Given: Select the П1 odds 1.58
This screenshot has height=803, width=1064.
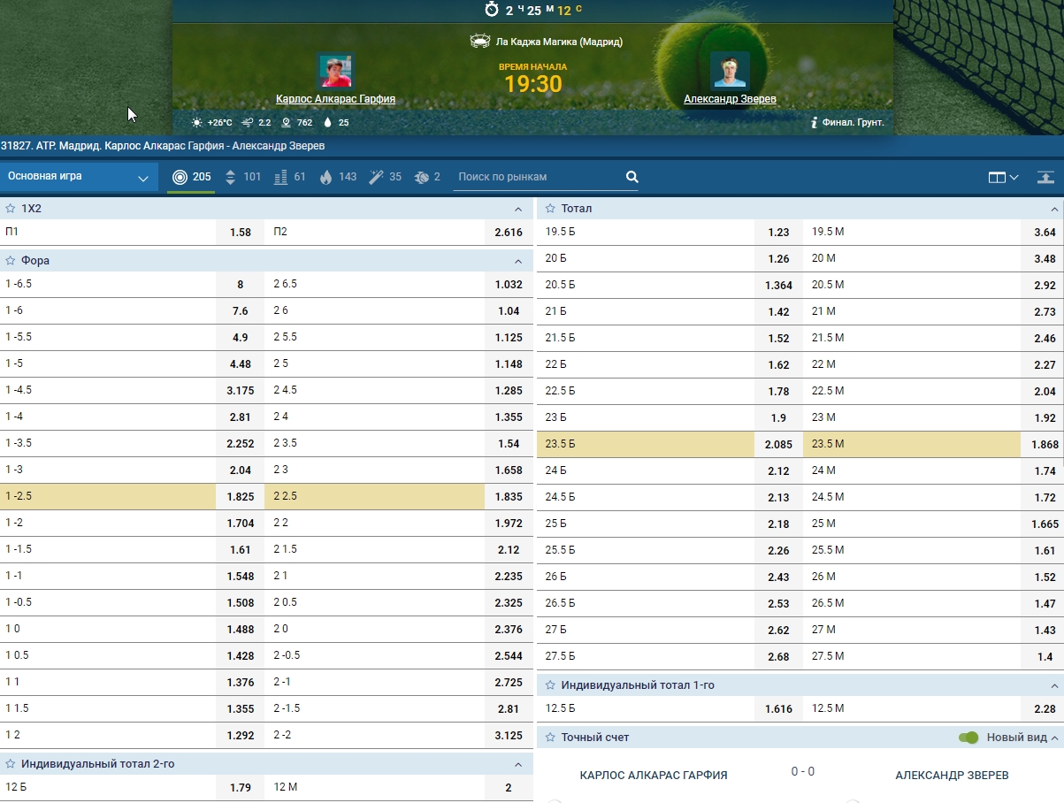Looking at the screenshot, I should [x=240, y=233].
